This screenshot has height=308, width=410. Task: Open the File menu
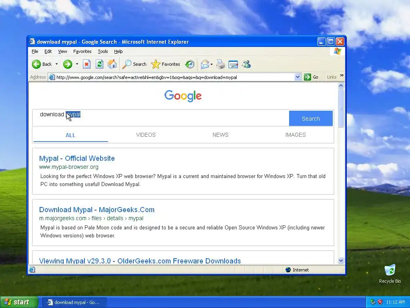pyautogui.click(x=35, y=51)
